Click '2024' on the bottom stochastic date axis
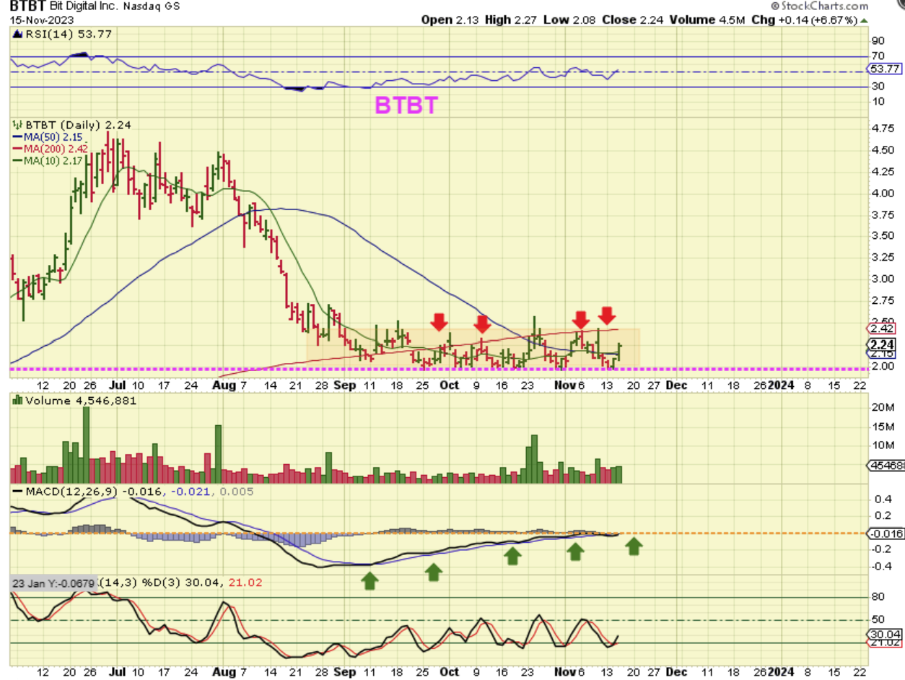 tap(782, 671)
